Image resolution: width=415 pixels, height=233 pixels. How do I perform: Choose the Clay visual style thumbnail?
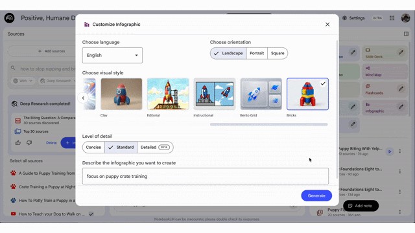(121, 94)
